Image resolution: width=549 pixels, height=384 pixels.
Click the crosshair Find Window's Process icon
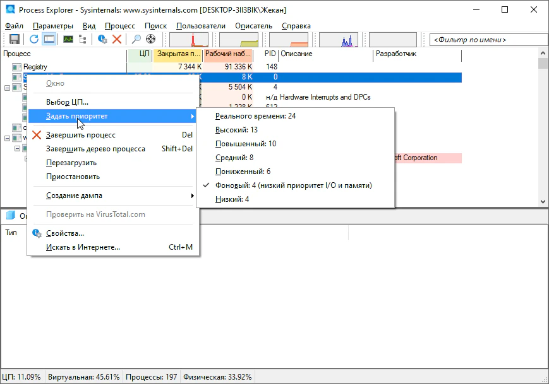[152, 39]
